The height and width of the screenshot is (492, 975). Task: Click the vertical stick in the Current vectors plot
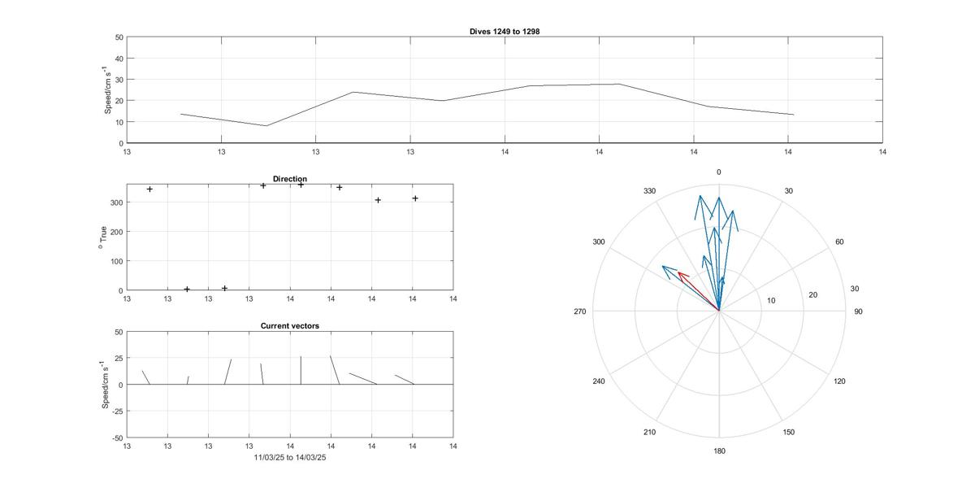point(301,370)
